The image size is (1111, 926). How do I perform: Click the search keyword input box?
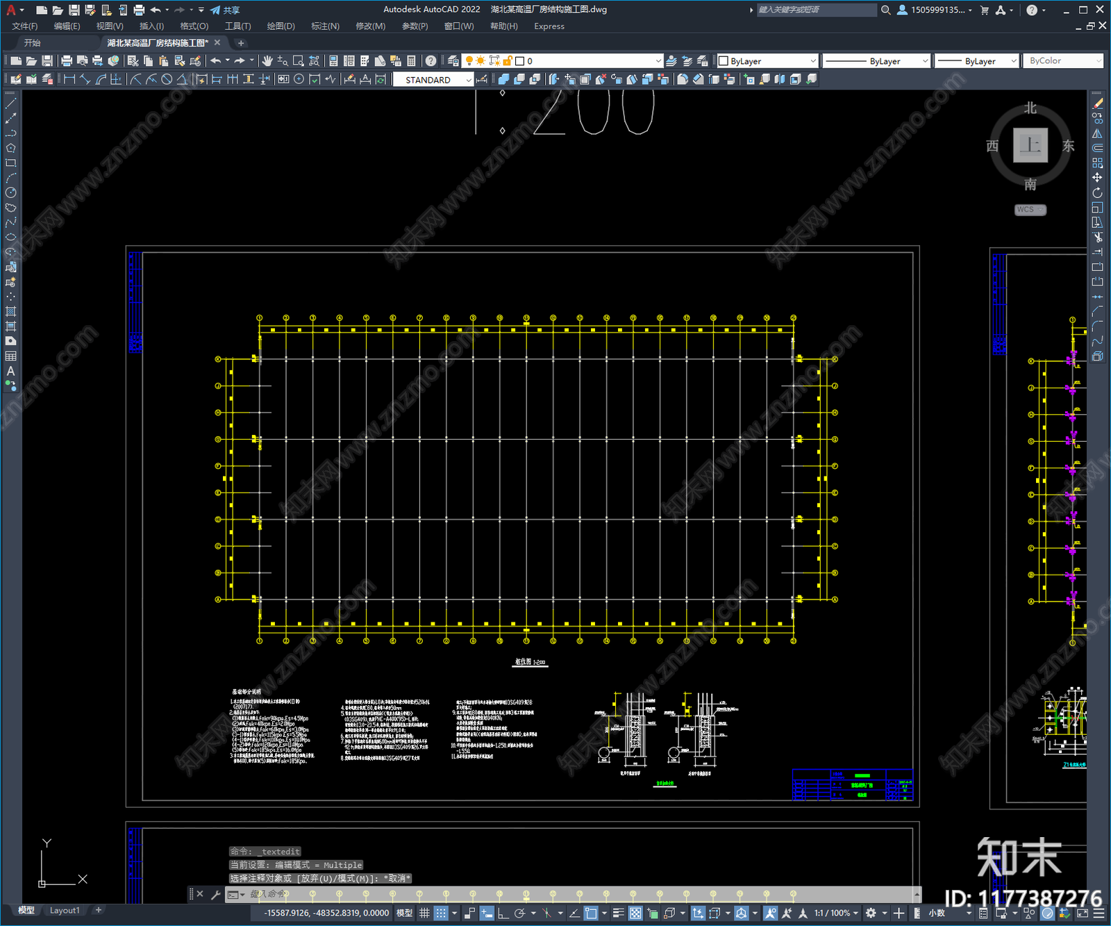(x=817, y=10)
